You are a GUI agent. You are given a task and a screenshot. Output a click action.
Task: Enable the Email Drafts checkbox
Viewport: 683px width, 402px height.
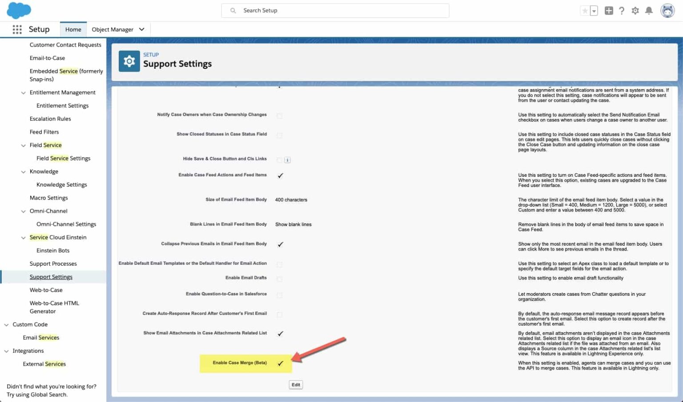(280, 278)
